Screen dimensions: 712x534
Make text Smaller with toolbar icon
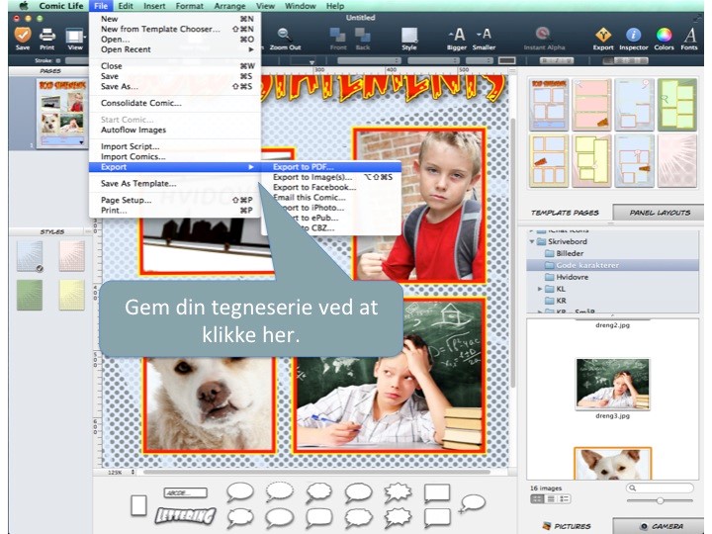484,35
